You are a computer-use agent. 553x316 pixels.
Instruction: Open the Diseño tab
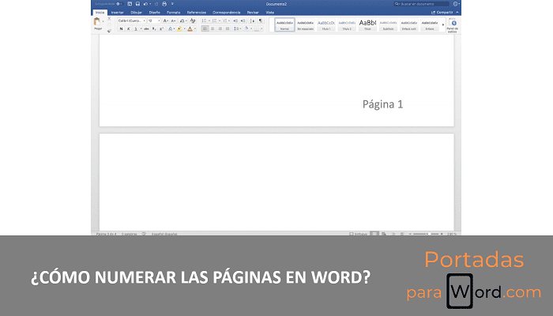(155, 13)
